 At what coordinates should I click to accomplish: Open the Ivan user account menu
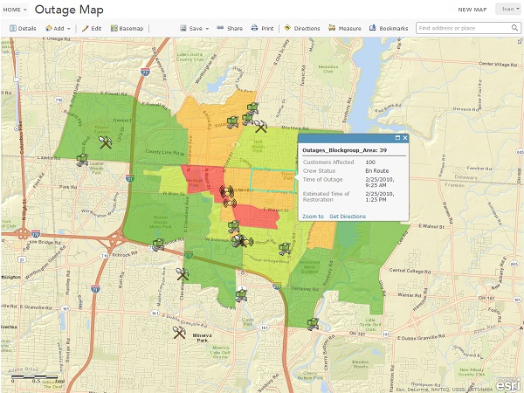point(508,9)
